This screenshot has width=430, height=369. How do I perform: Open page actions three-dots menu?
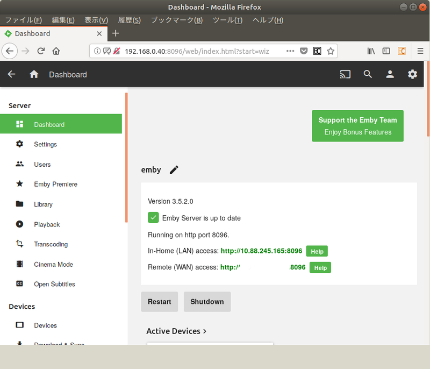(290, 51)
